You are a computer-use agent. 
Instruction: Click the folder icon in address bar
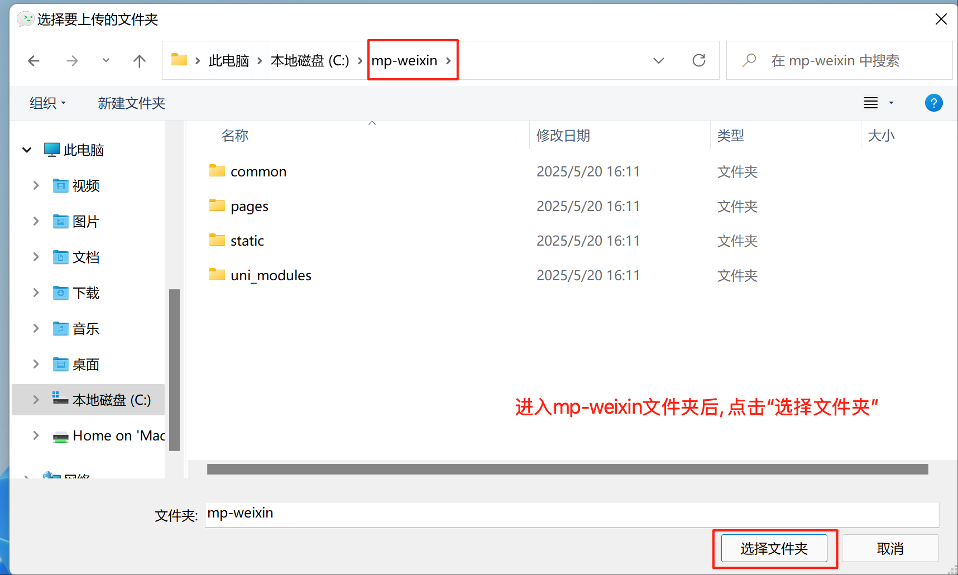point(179,60)
